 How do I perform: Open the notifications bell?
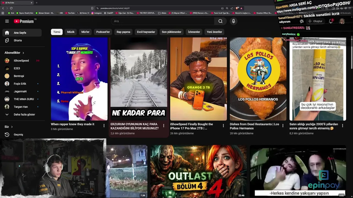(x=331, y=21)
